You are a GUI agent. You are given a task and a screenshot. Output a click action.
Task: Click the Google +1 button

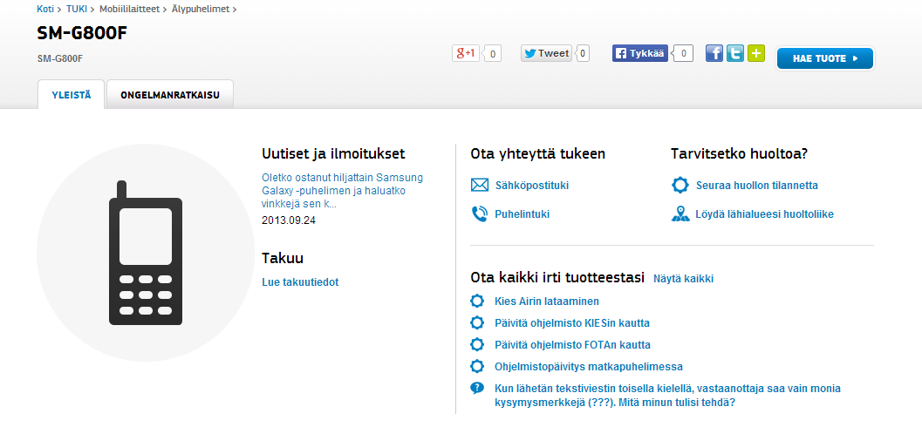[465, 53]
